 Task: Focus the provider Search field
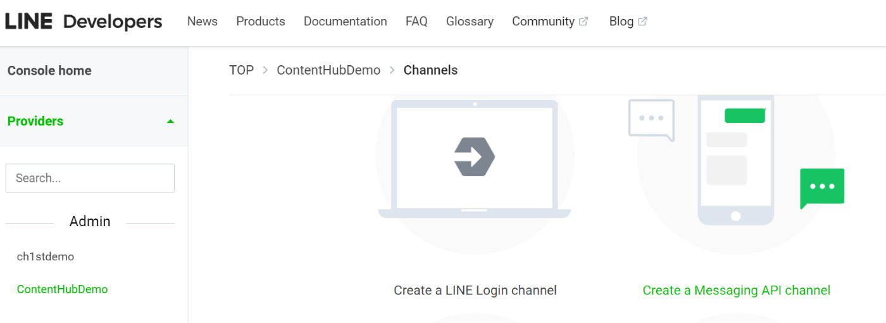pyautogui.click(x=90, y=178)
